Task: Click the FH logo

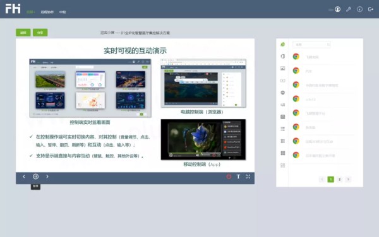Action: pyautogui.click(x=13, y=8)
